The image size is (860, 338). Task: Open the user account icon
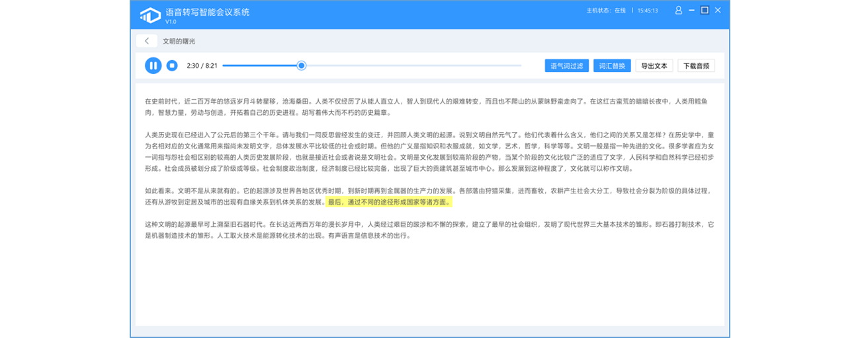(x=678, y=11)
